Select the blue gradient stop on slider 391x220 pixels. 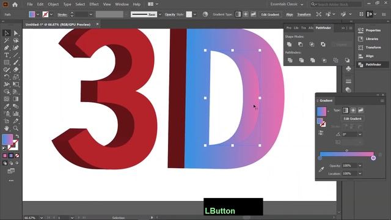[x=320, y=158]
